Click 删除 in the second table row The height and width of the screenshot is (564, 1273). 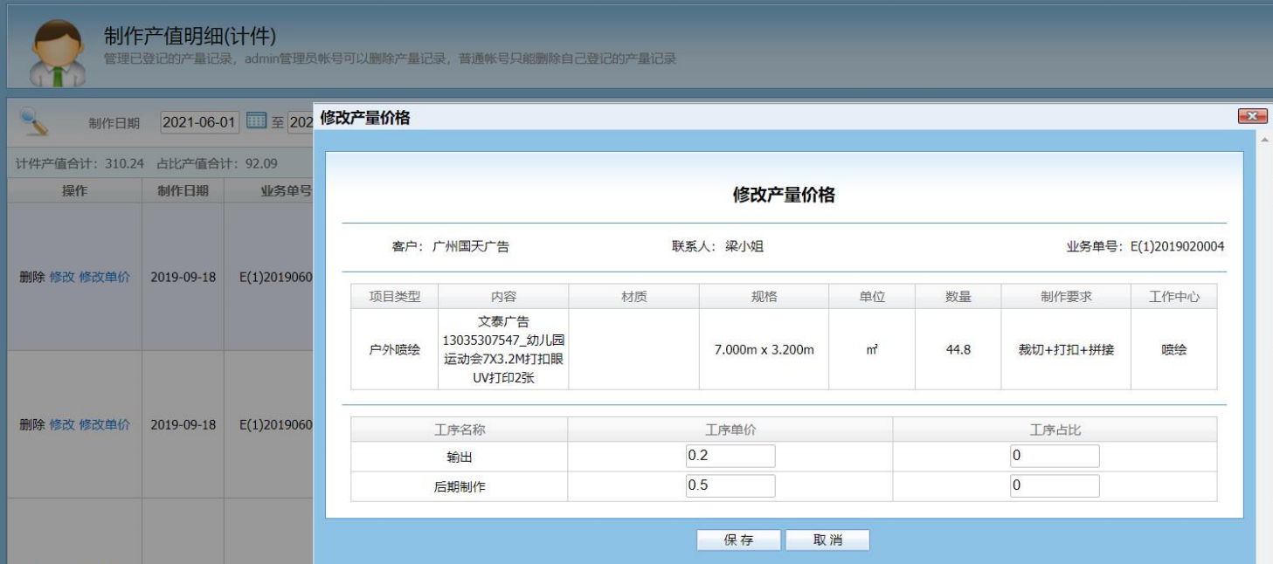pos(31,424)
